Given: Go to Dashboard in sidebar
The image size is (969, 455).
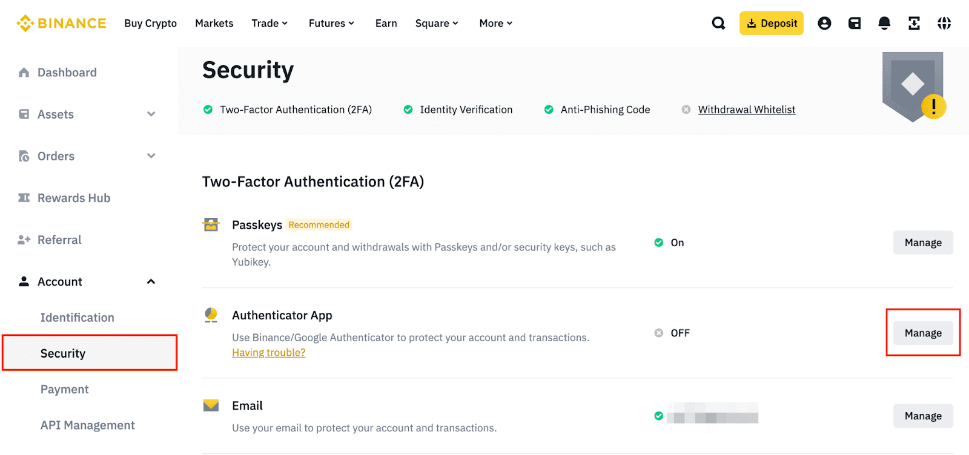Looking at the screenshot, I should (x=67, y=73).
